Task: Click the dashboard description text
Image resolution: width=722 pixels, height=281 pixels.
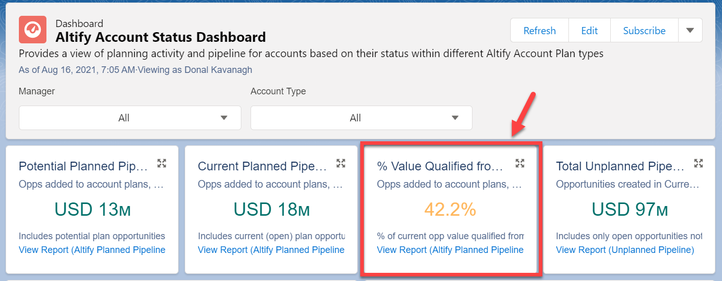Action: pyautogui.click(x=311, y=54)
